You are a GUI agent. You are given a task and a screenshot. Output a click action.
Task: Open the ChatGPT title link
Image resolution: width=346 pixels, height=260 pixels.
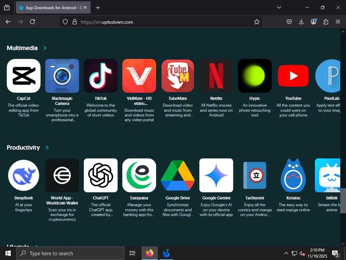pos(101,198)
